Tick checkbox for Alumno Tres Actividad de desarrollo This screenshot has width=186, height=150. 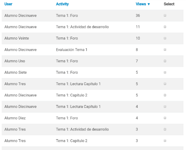[x=165, y=129]
